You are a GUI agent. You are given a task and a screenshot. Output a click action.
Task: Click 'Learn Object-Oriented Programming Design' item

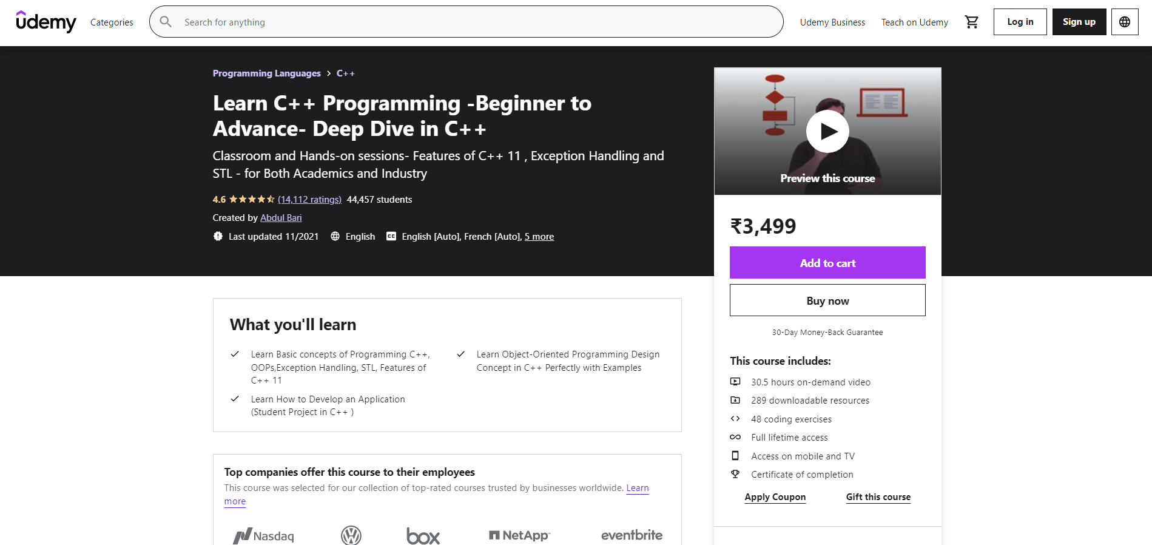click(568, 361)
